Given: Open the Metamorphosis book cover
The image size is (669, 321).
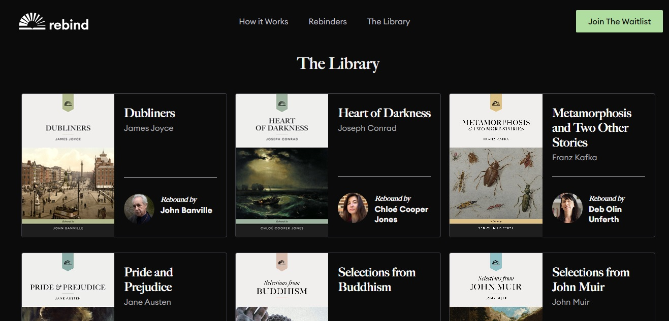Looking at the screenshot, I should point(496,165).
